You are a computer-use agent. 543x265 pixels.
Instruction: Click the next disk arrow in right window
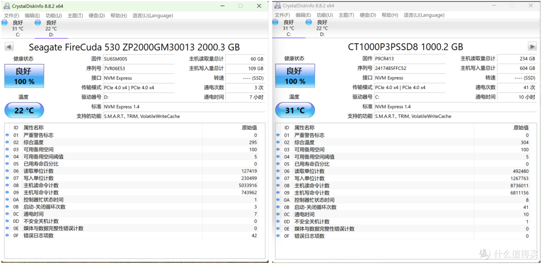tap(532, 46)
